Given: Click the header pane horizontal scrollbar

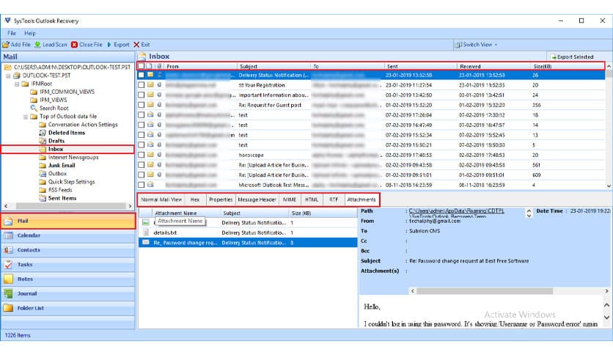Looking at the screenshot, I should (485, 291).
